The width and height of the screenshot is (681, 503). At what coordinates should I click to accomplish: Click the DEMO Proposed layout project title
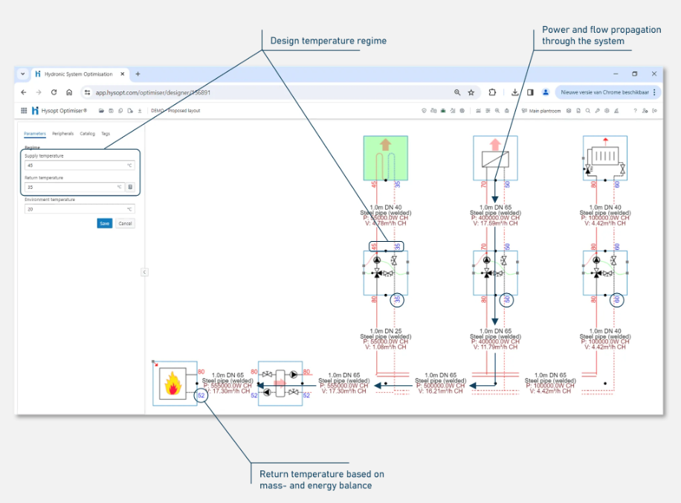coord(175,111)
